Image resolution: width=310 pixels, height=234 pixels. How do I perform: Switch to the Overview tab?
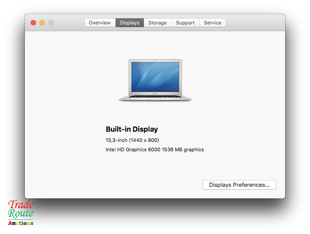pos(100,23)
